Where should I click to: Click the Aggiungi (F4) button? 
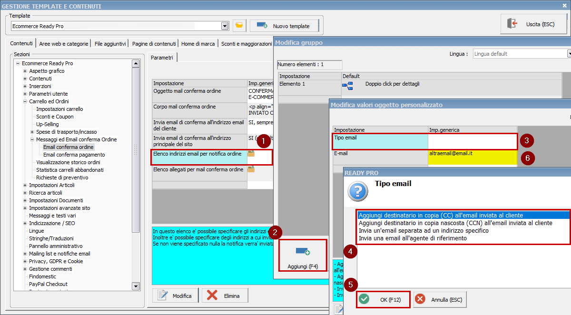[x=303, y=256]
